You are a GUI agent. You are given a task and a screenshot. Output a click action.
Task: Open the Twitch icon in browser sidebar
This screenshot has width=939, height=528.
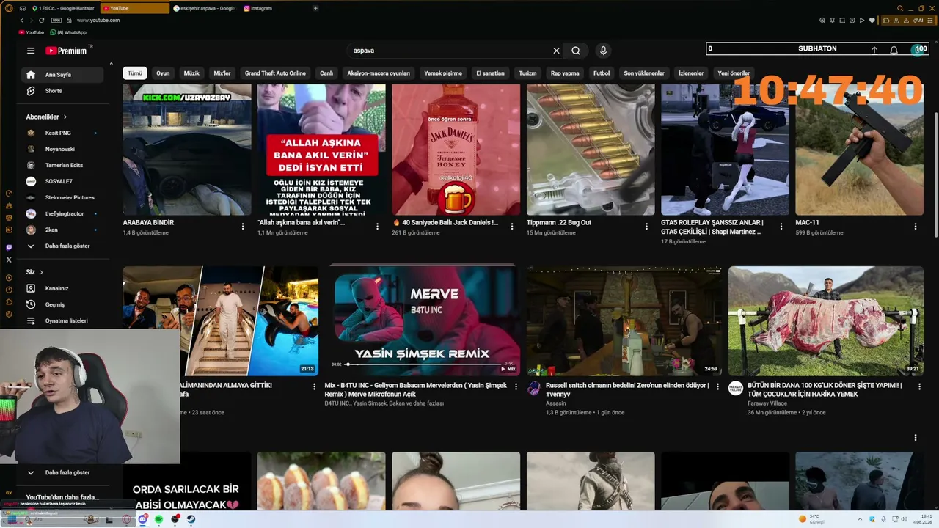[9, 248]
